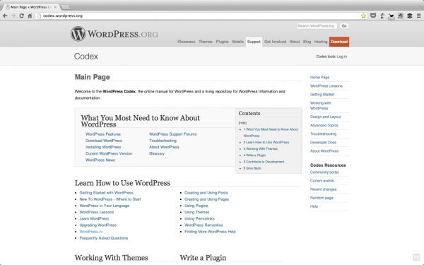Open the Blog nav item

307,42
